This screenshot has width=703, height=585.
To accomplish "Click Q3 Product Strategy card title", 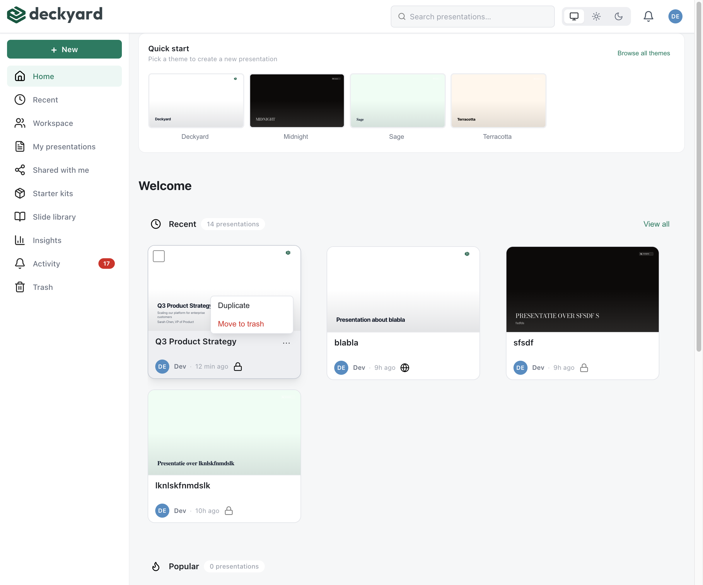I will tap(196, 342).
